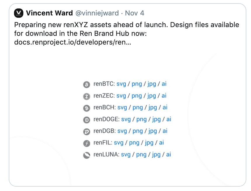Download the renDOGE ai file
251x191 pixels.
[169, 119]
